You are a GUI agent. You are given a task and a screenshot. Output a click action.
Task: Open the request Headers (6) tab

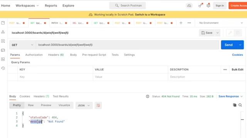(x=56, y=55)
